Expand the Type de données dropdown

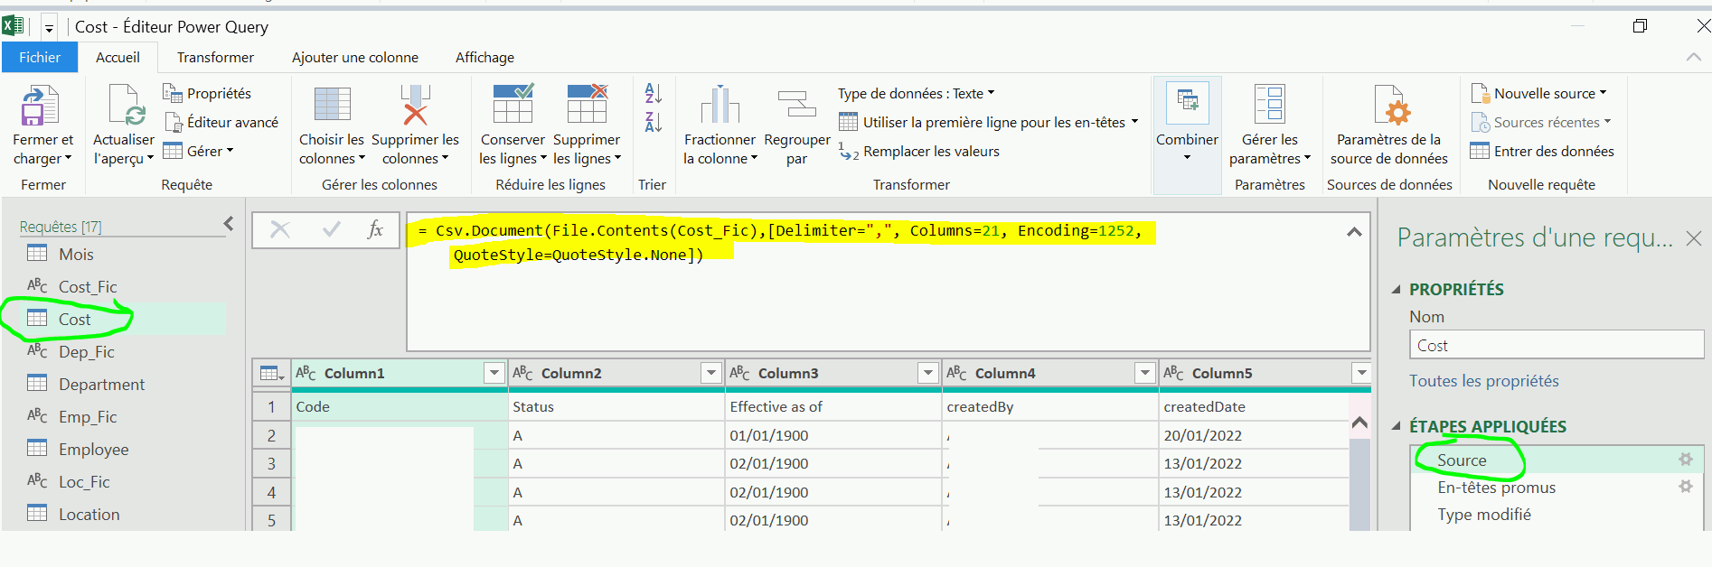[x=991, y=93]
